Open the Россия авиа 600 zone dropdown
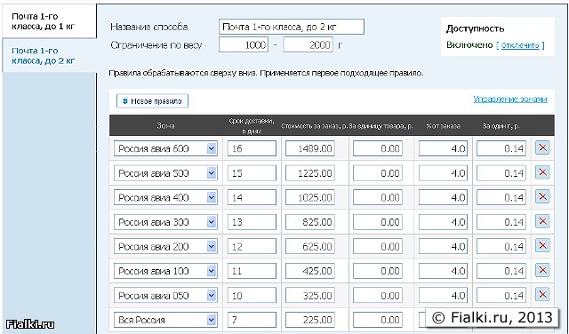Image resolution: width=569 pixels, height=334 pixels. 165,148
